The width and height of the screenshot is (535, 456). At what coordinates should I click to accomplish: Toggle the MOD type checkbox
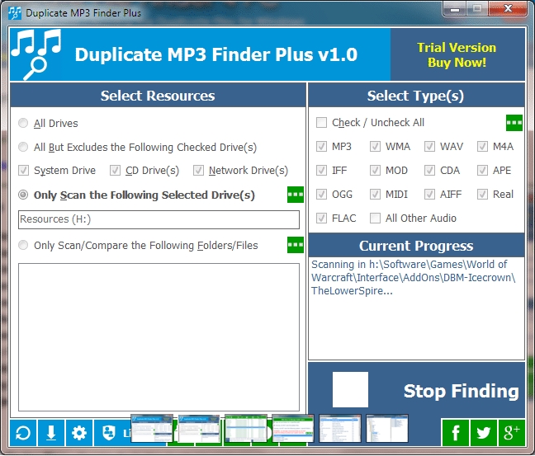pyautogui.click(x=376, y=170)
